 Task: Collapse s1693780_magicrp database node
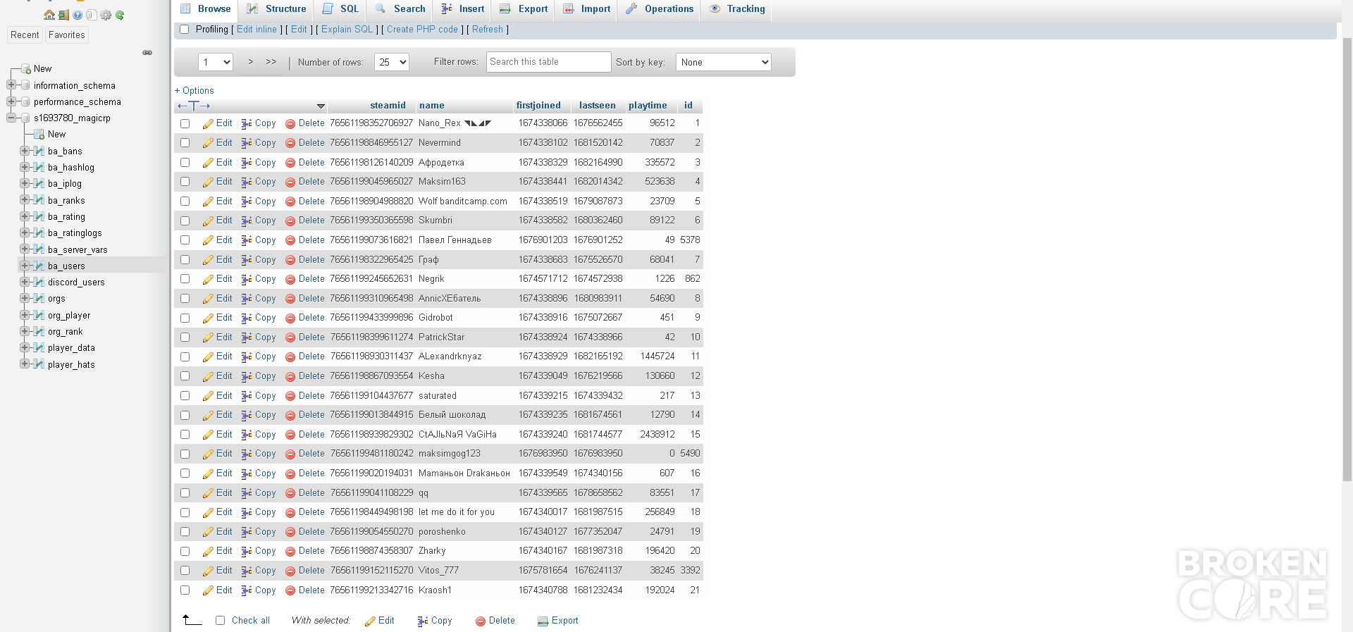click(x=11, y=118)
